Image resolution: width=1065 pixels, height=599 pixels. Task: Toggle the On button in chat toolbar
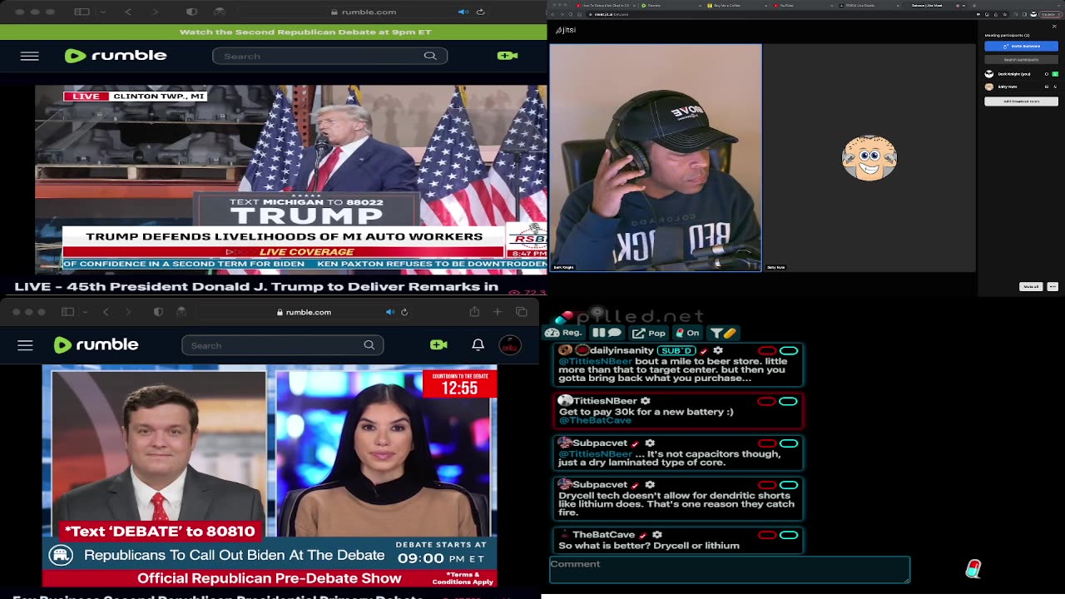click(x=687, y=333)
